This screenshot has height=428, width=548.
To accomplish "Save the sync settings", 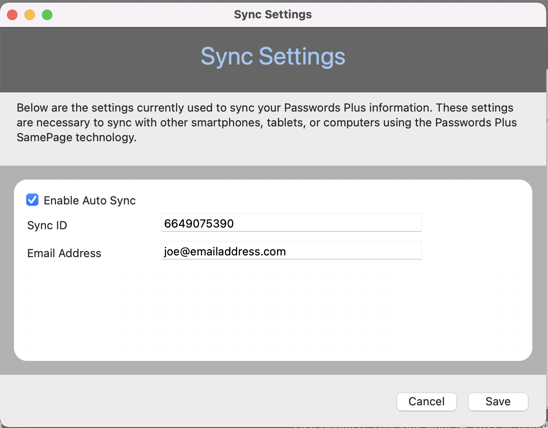I will (x=498, y=401).
